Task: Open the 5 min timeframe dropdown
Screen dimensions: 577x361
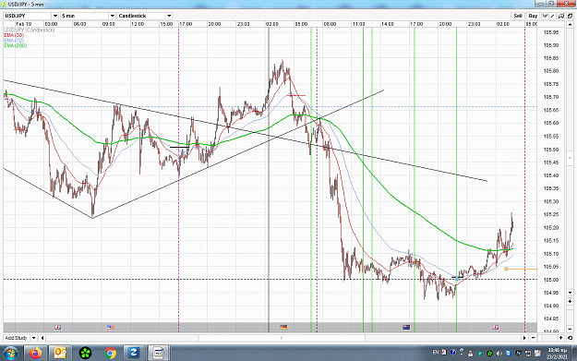Action: tap(113, 16)
